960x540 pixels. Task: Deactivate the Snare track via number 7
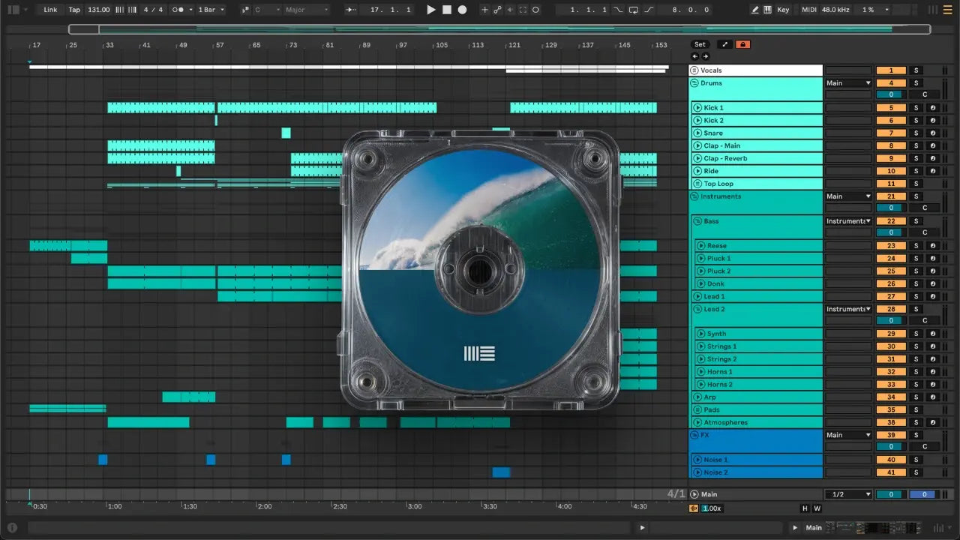890,133
